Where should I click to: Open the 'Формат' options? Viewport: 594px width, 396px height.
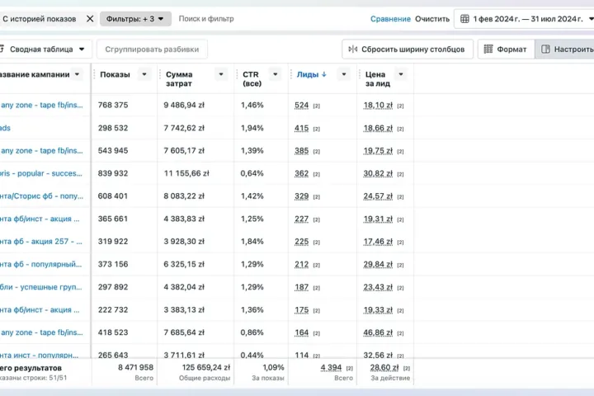[506, 49]
